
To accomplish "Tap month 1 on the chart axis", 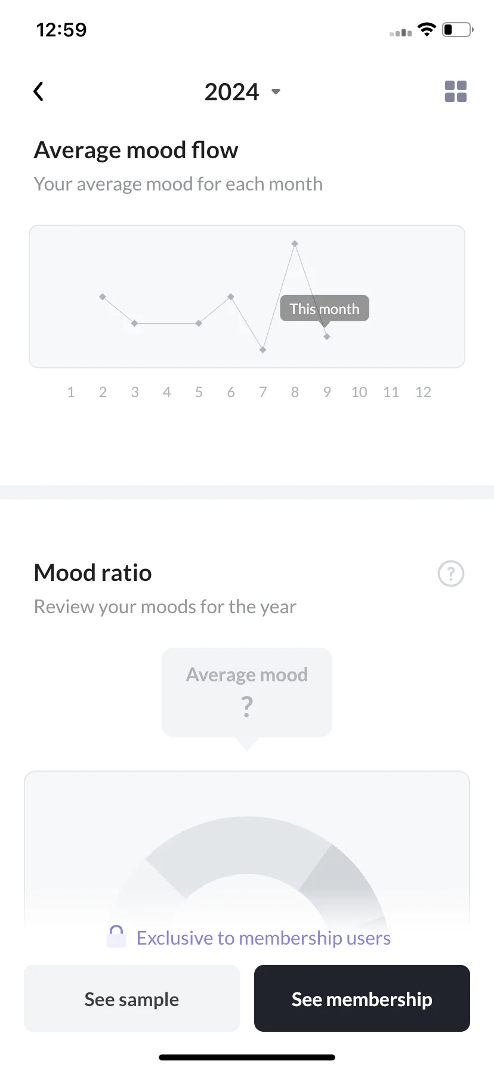I will 71,392.
